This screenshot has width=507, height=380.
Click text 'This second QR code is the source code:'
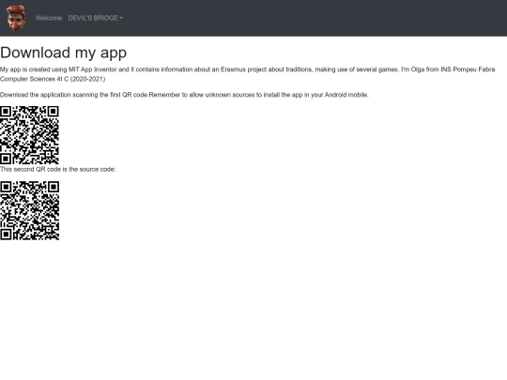click(x=58, y=169)
